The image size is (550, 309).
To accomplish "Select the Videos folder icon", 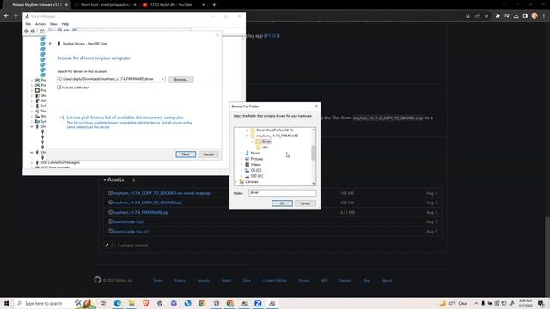I will tap(247, 165).
